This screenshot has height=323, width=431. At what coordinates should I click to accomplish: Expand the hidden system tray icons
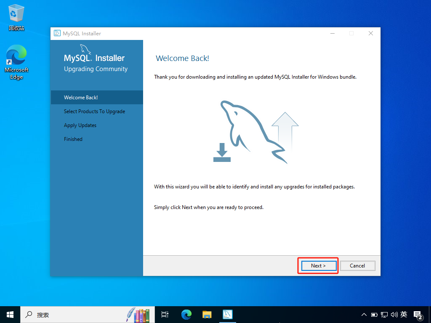tap(364, 315)
